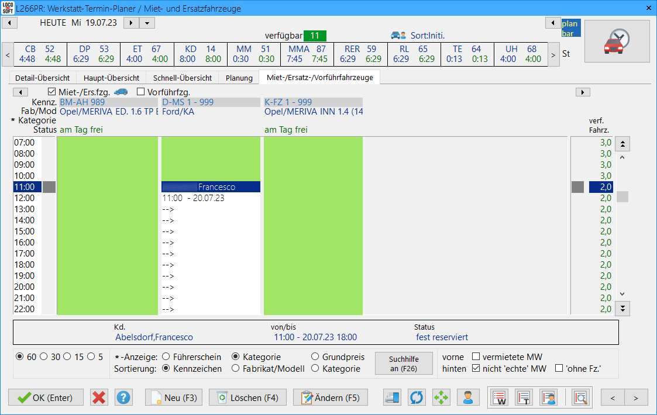Click the car and clock icon button
This screenshot has width=657, height=415.
[617, 41]
